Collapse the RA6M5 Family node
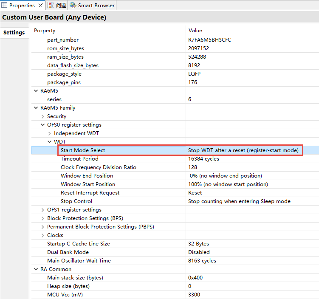This screenshot has height=299, width=319. (36, 108)
